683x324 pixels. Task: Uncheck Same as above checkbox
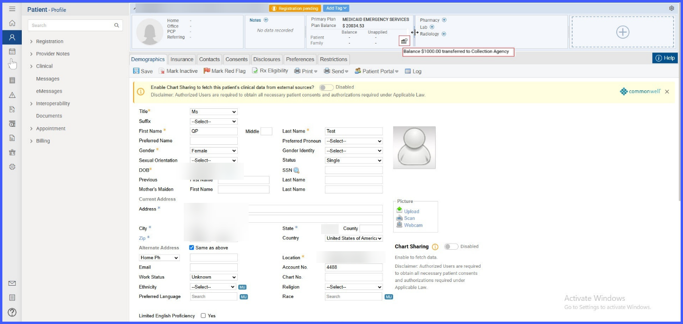(x=191, y=248)
